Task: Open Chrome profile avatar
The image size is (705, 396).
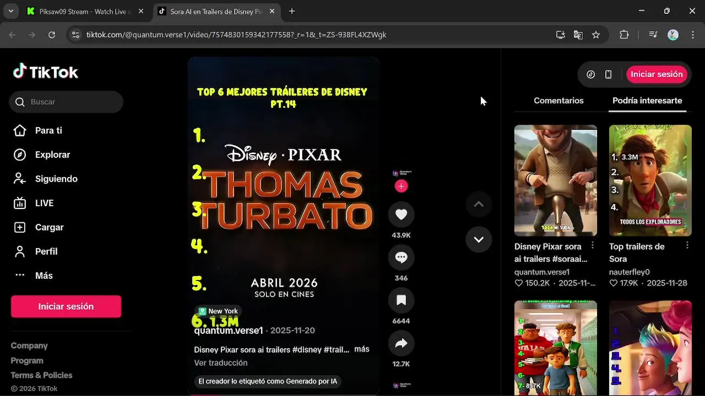Action: point(673,35)
